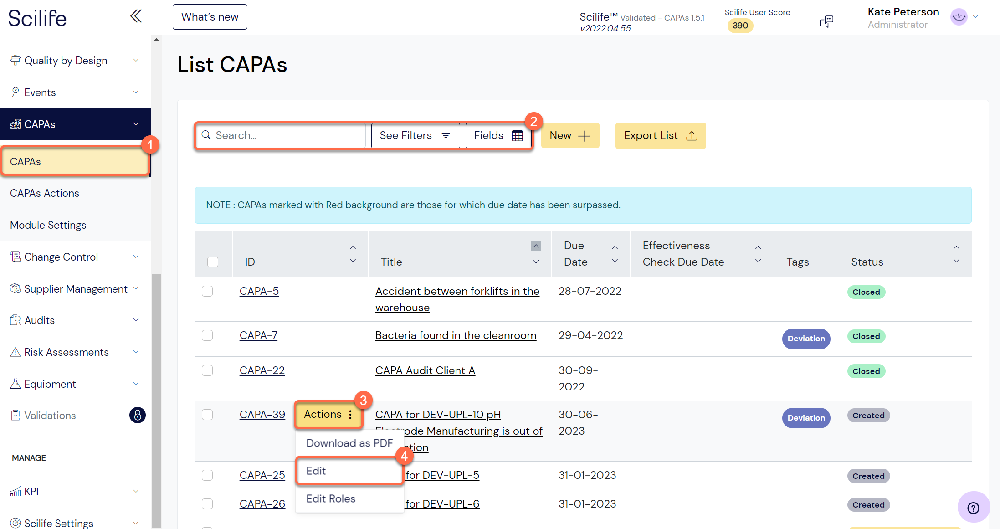Sort Due Date column ascending
Image resolution: width=1000 pixels, height=529 pixels.
click(615, 247)
